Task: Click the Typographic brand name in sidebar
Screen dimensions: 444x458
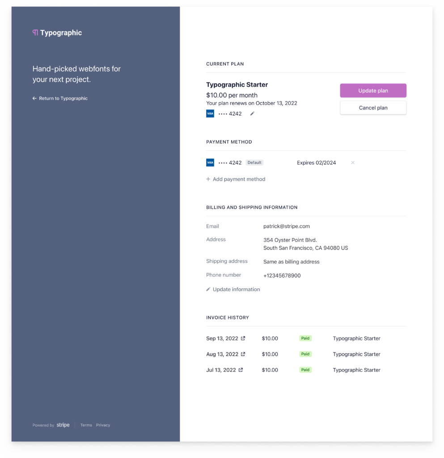Action: [x=61, y=33]
